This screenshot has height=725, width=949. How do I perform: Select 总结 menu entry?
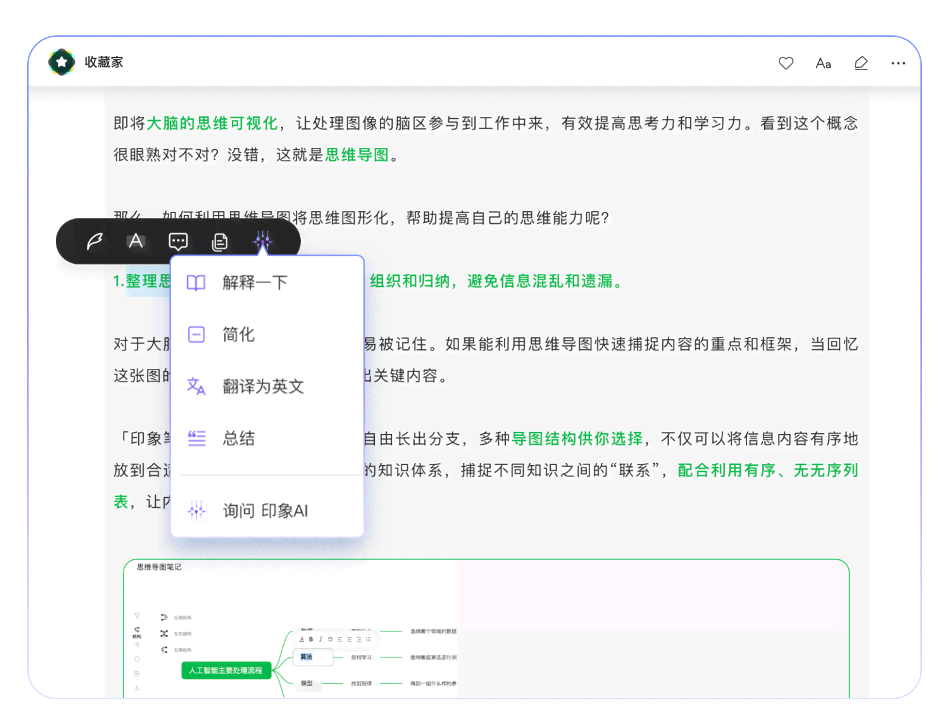[x=267, y=438]
